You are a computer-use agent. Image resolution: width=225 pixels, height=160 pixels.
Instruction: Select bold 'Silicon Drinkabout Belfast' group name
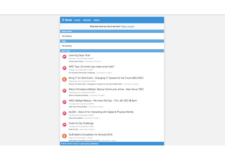pyautogui.click(x=78, y=96)
